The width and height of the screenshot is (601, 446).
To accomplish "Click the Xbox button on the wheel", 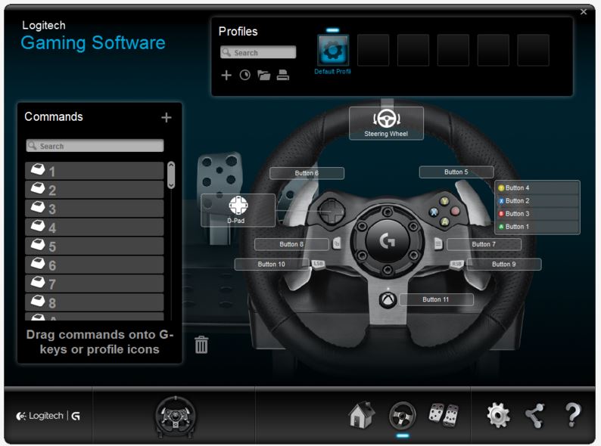I will click(x=388, y=300).
